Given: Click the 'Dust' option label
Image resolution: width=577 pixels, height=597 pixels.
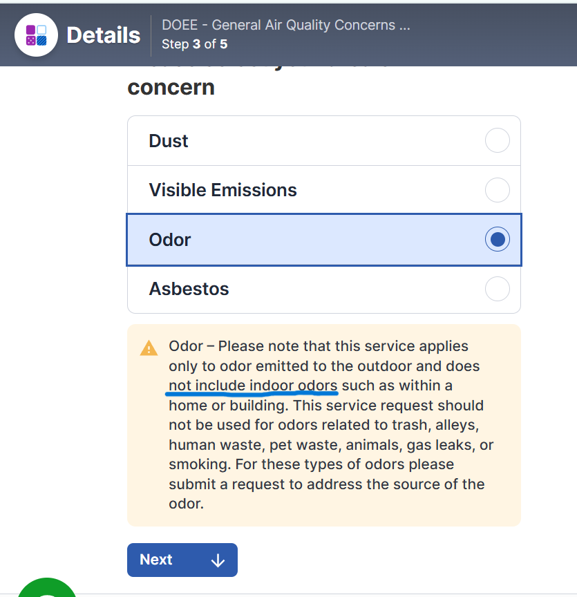Looking at the screenshot, I should [x=169, y=141].
